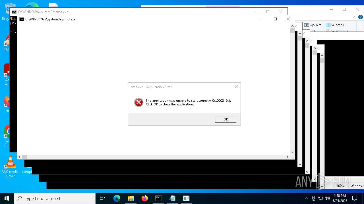Click horizontal scrollbar thumb in front cmd window
Viewport: 364px width, 204px height.
tap(24, 157)
